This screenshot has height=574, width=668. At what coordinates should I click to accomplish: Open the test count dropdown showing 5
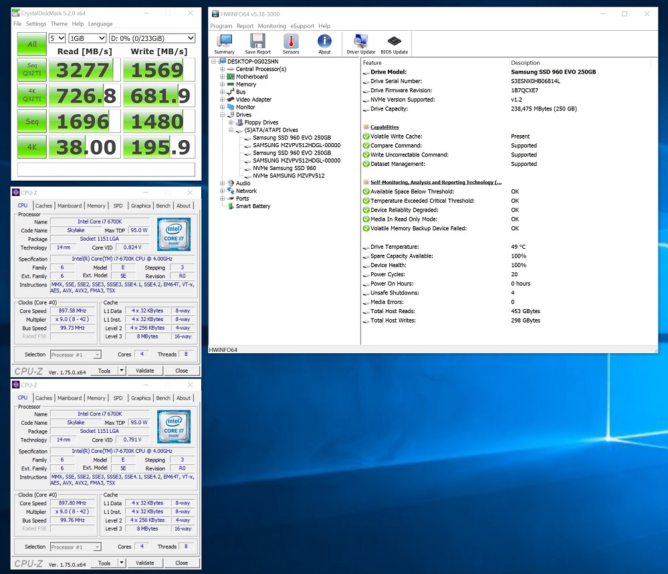pyautogui.click(x=58, y=39)
